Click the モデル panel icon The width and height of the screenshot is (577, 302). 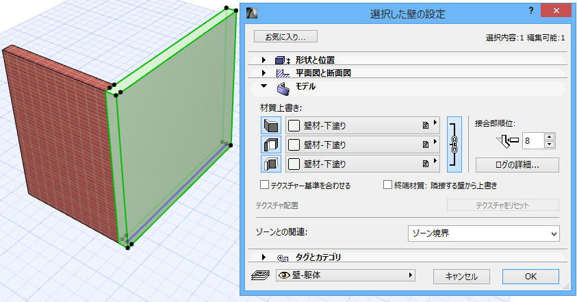[x=283, y=88]
